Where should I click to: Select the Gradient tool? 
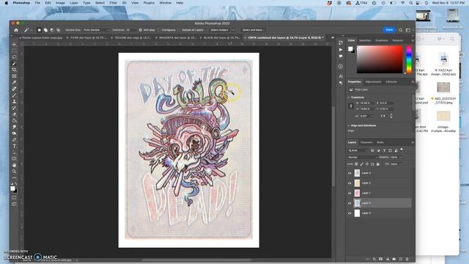coord(14,120)
